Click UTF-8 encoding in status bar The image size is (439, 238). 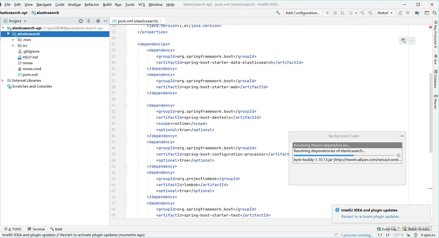click(398, 235)
